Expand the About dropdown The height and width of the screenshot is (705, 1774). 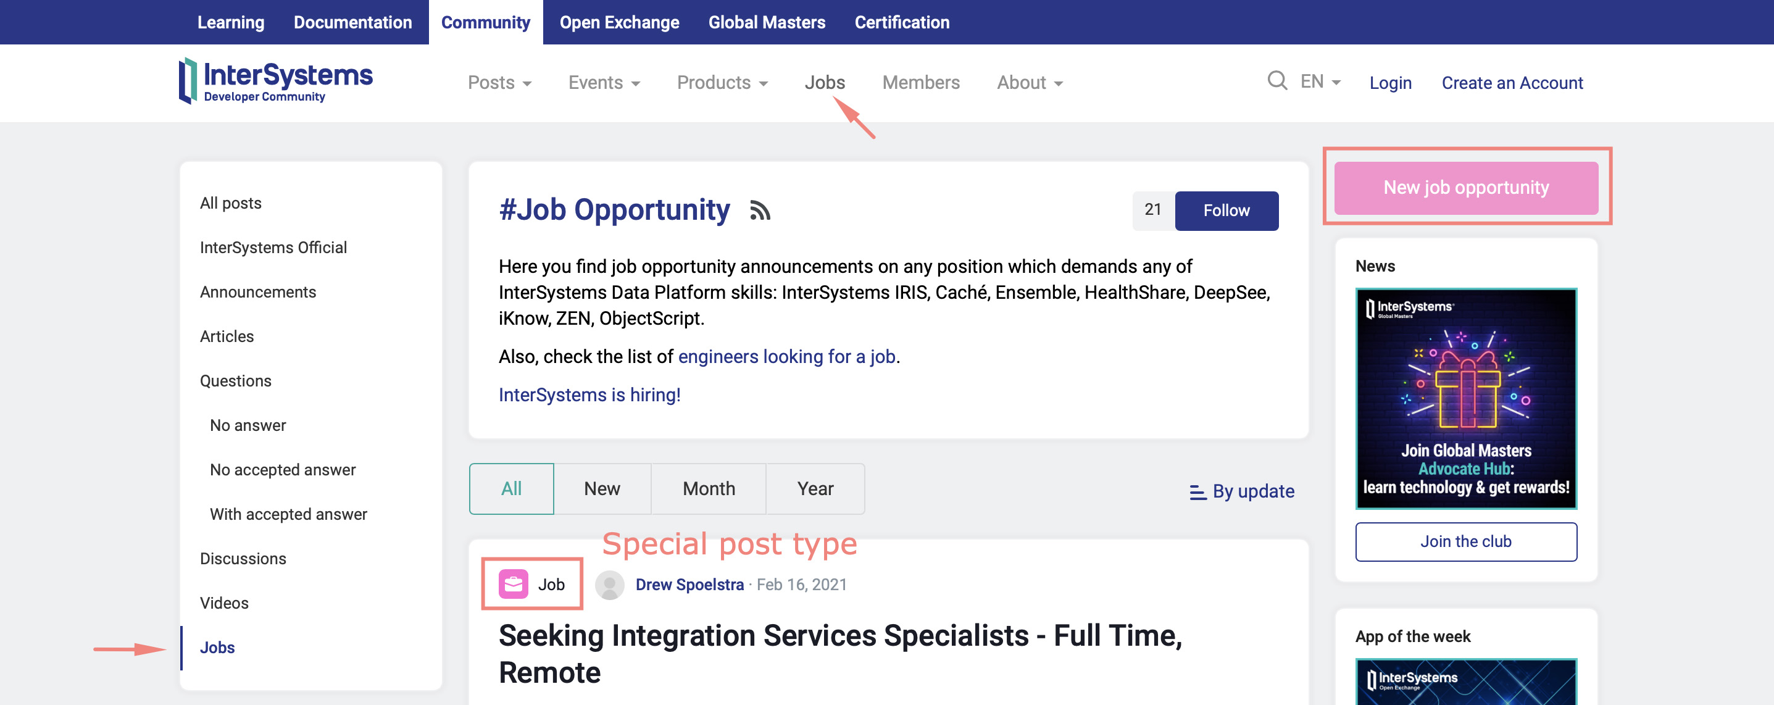click(1030, 83)
